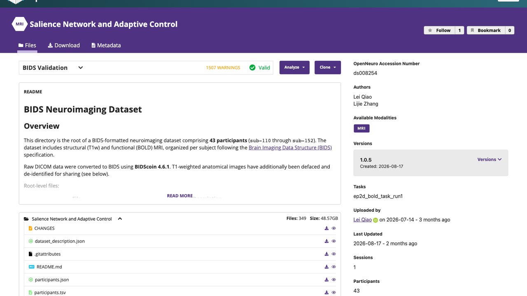Download the README.md file
This screenshot has height=296, width=527.
326,267
